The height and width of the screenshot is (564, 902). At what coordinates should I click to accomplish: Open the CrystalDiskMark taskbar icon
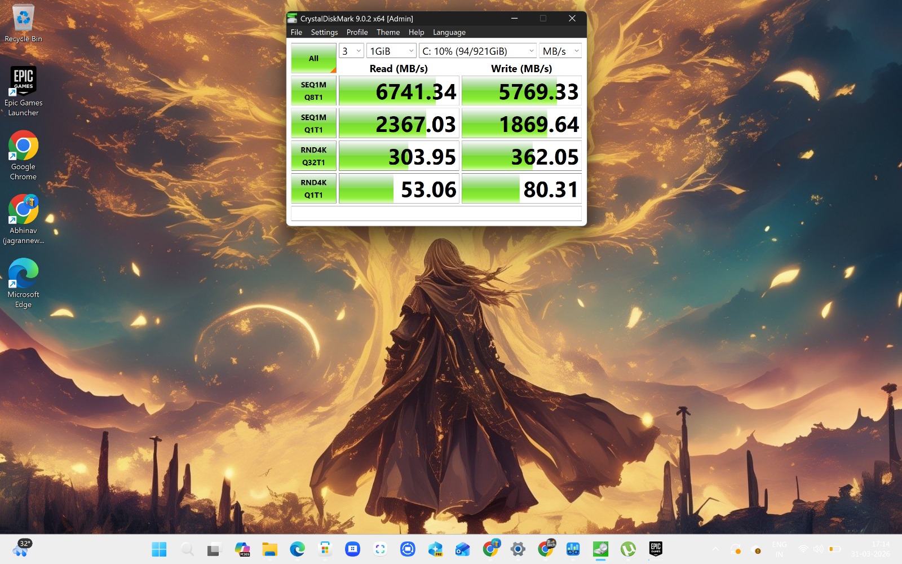click(x=600, y=549)
